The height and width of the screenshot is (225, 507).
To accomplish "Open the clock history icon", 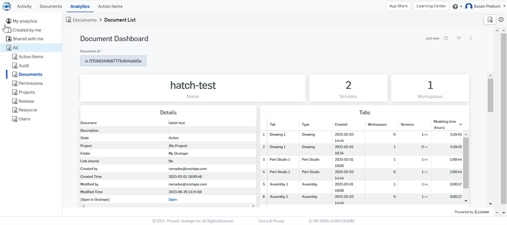I will pyautogui.click(x=501, y=19).
